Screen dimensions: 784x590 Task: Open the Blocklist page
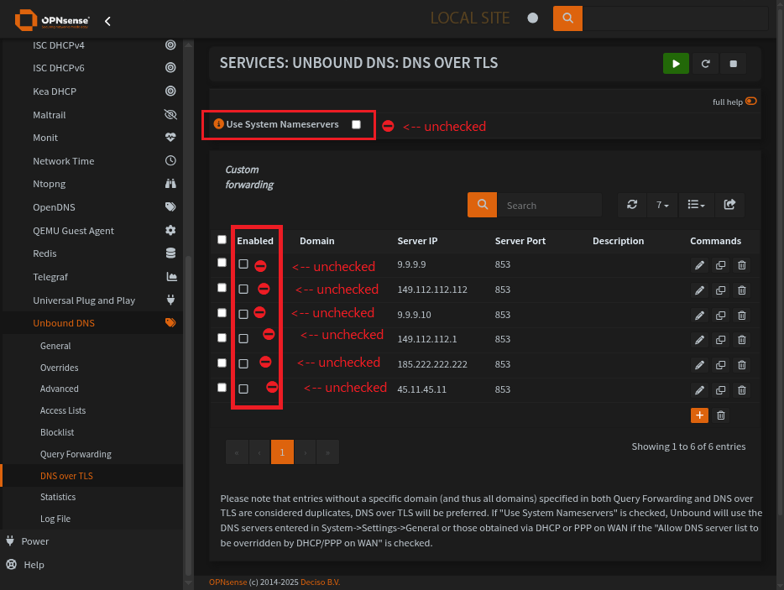pos(57,432)
